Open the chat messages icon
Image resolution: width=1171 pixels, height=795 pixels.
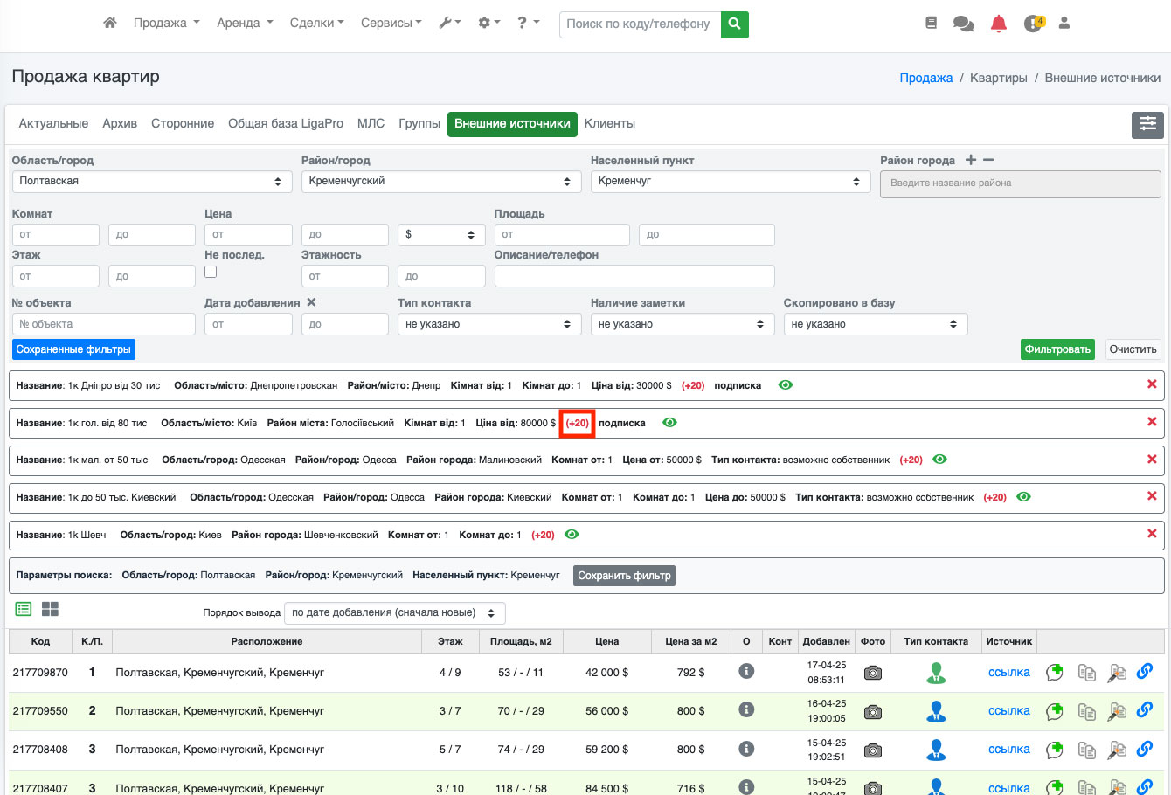963,24
